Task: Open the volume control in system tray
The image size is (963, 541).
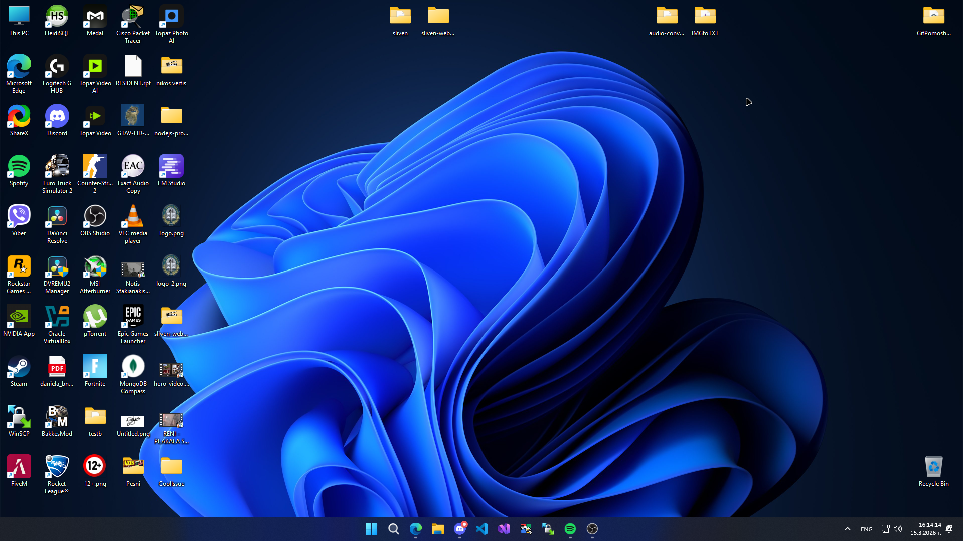Action: point(898,529)
